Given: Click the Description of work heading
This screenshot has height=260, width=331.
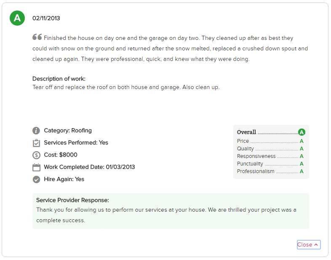Looking at the screenshot, I should click(59, 79).
